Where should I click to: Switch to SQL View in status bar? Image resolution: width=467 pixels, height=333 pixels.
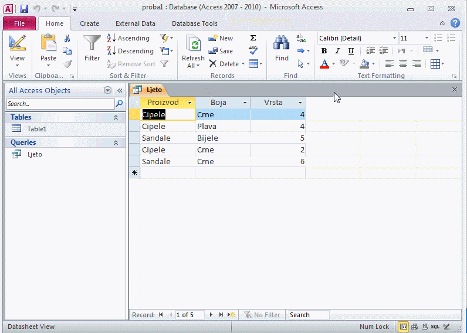[x=435, y=327]
